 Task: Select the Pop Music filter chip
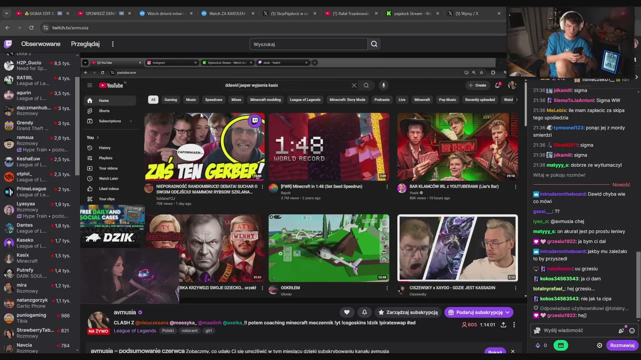coord(448,99)
